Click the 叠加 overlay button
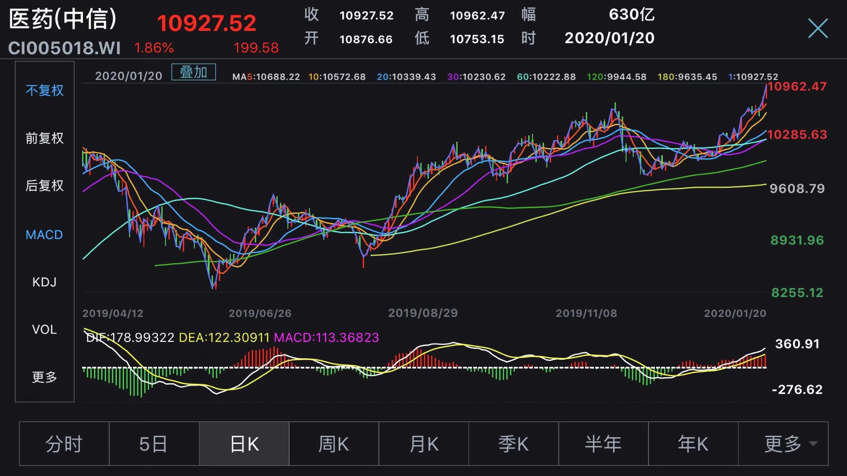The height and width of the screenshot is (476, 847). pos(194,72)
